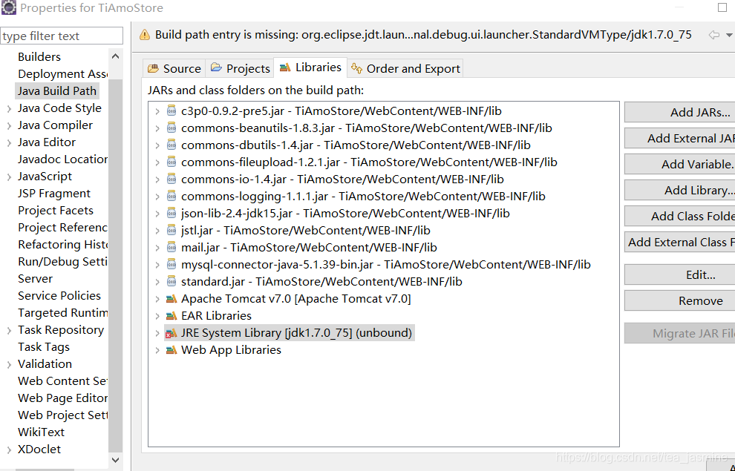This screenshot has width=735, height=471.
Task: Click the EAR Libraries container icon
Action: (172, 315)
